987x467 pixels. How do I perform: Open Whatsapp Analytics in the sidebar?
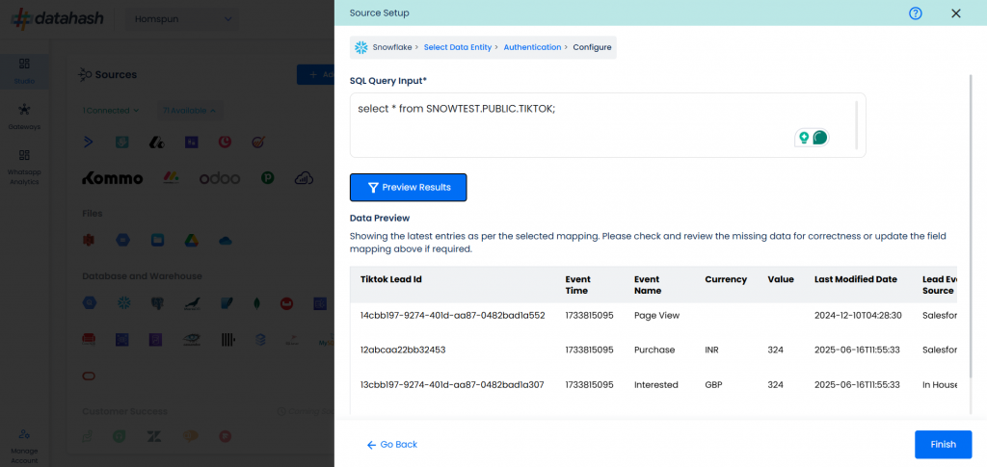[24, 168]
